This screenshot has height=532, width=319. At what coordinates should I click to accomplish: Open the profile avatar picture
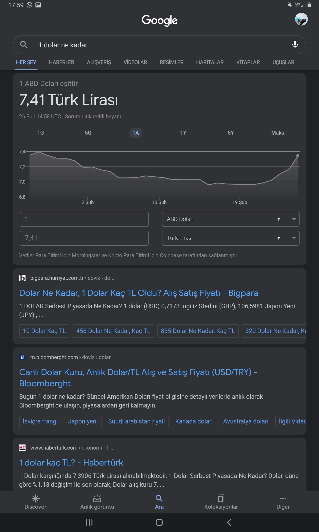point(301,19)
